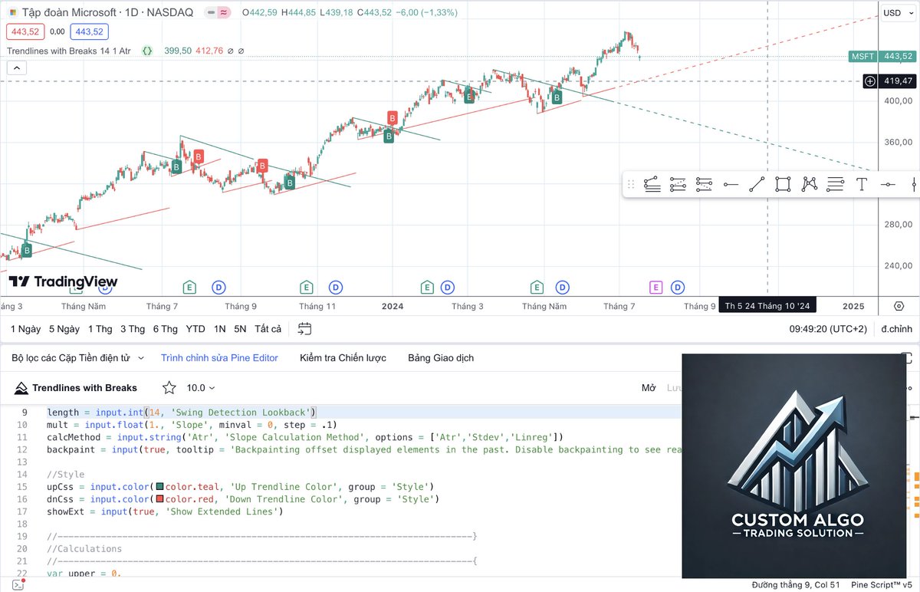920x592 pixels.
Task: Grab the floating toolbar's dotted drag handle
Action: click(632, 184)
